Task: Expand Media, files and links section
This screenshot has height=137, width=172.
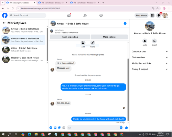Action: point(150,63)
